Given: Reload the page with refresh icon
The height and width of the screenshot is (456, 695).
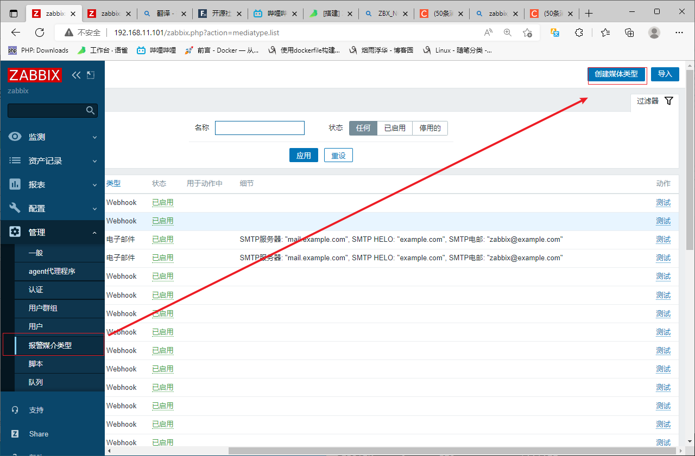Looking at the screenshot, I should (40, 33).
